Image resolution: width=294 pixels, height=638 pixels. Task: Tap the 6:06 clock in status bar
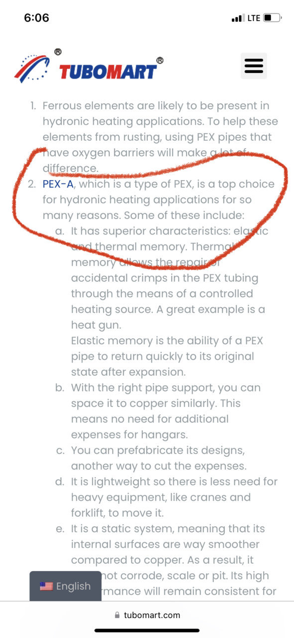[x=36, y=18]
